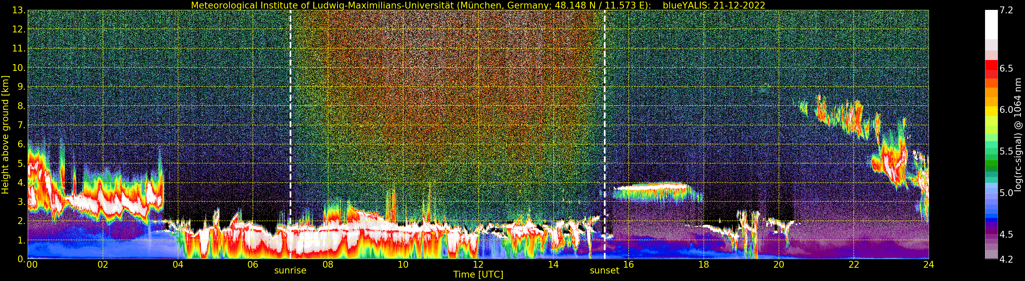Click the time axis tick '24'
Viewport: 1025px width, 281px height.
point(929,264)
